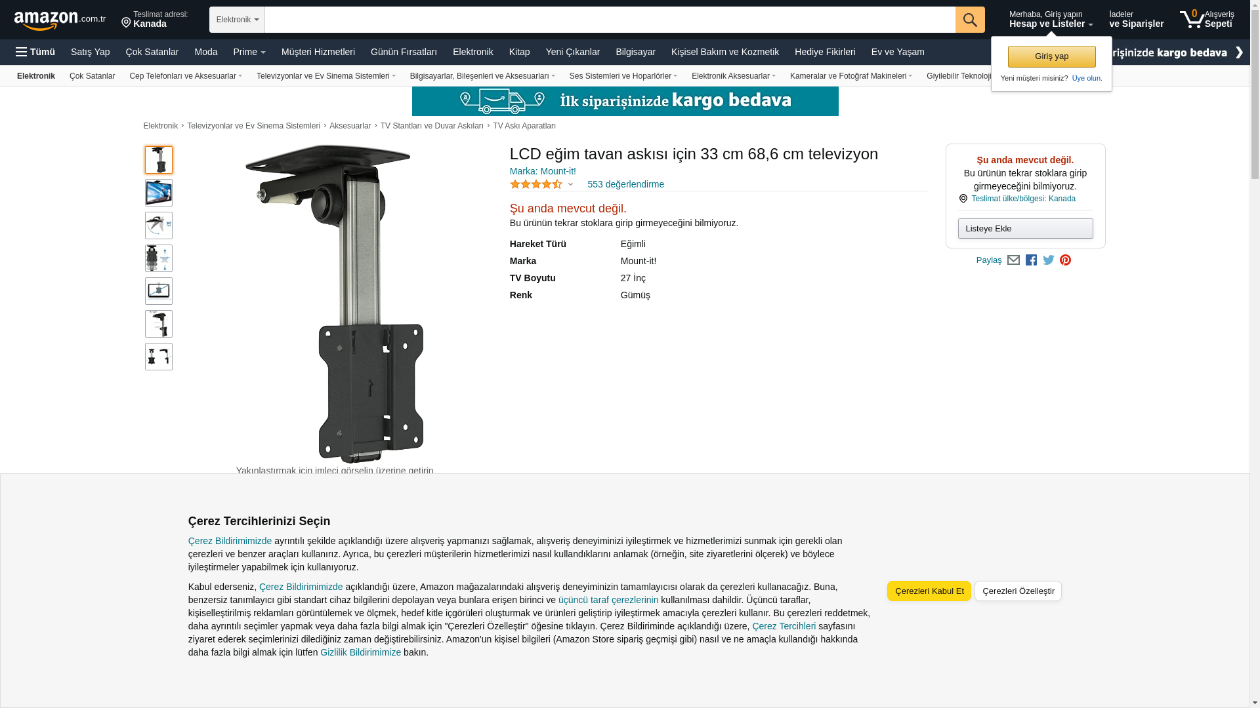Click the Giriş yap sign-in button
Image resolution: width=1260 pixels, height=708 pixels.
coord(1051,56)
